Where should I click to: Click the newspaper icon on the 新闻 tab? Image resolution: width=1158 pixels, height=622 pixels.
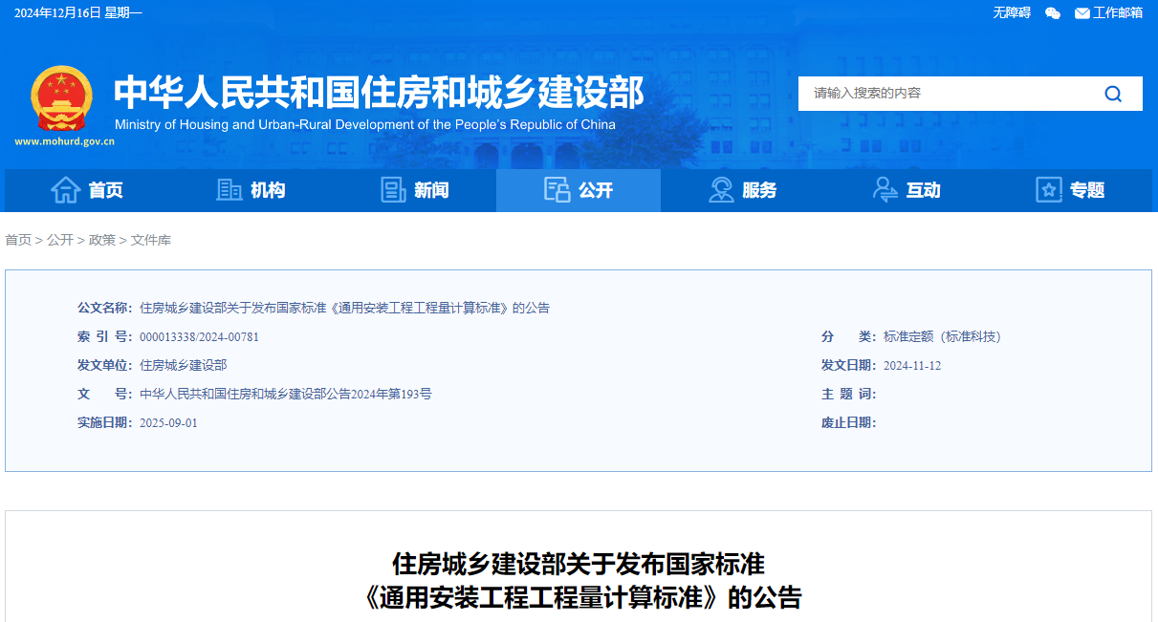tap(392, 190)
